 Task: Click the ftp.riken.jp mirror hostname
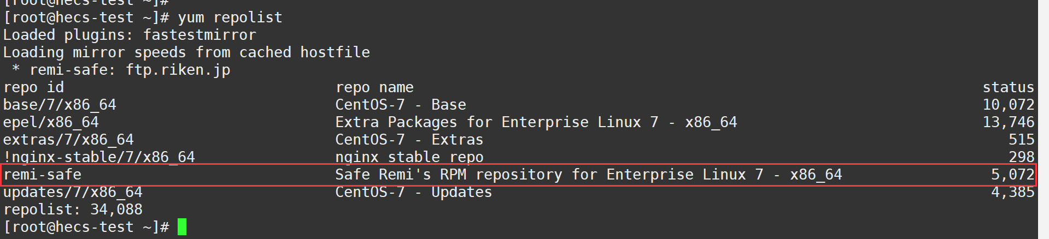178,70
